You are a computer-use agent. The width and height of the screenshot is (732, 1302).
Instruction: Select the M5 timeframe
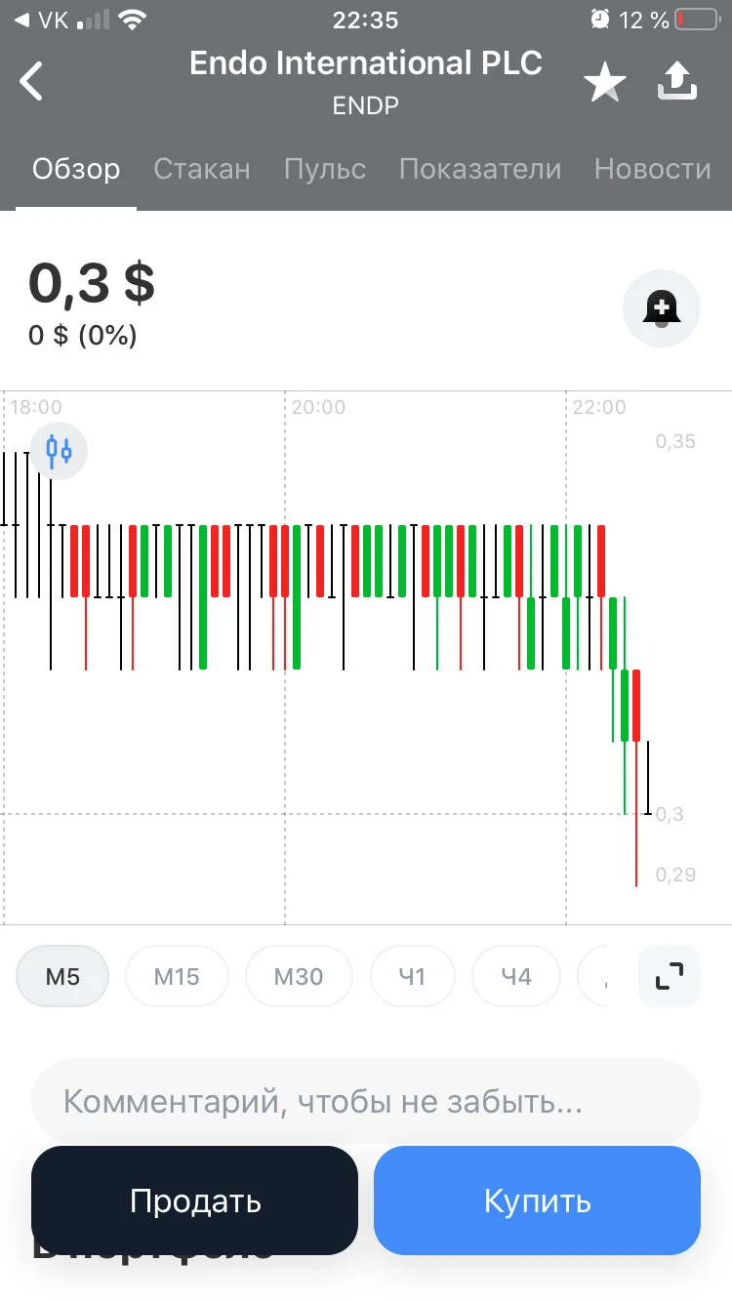point(62,976)
